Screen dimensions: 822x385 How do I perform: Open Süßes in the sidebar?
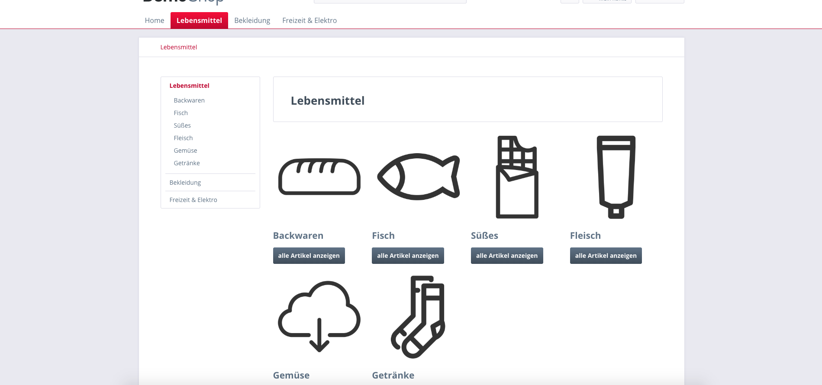pos(182,125)
